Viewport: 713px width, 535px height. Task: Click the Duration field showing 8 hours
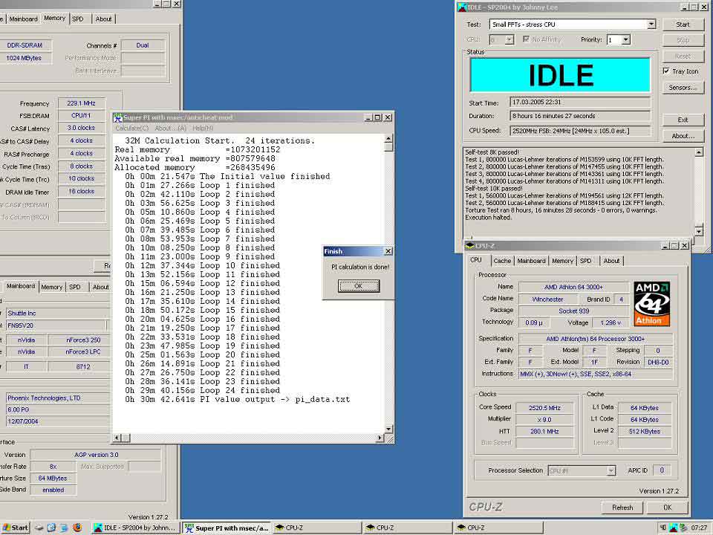[580, 116]
